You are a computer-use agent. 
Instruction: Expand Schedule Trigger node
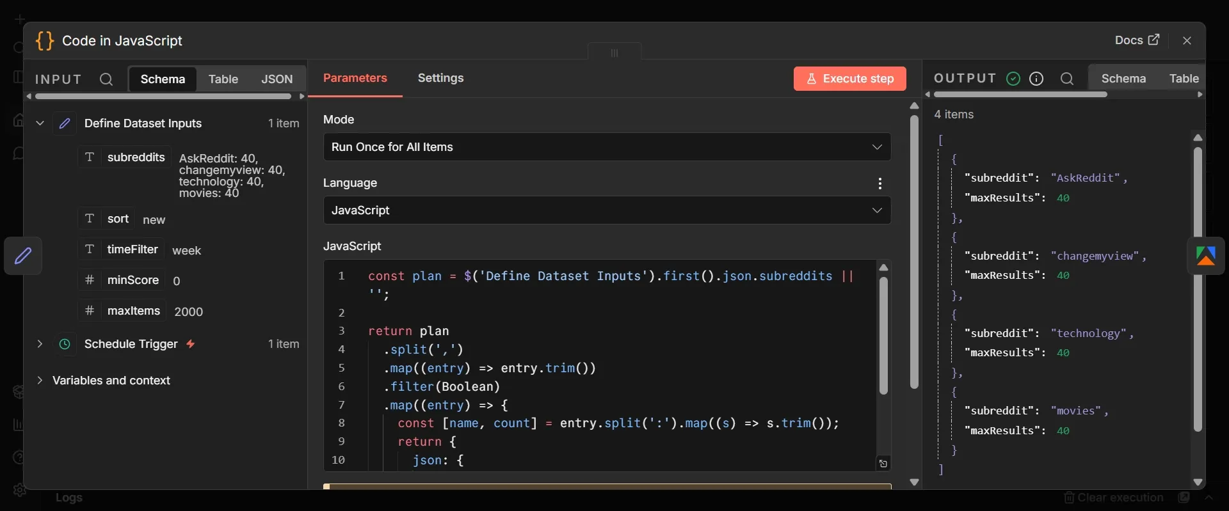pos(40,344)
